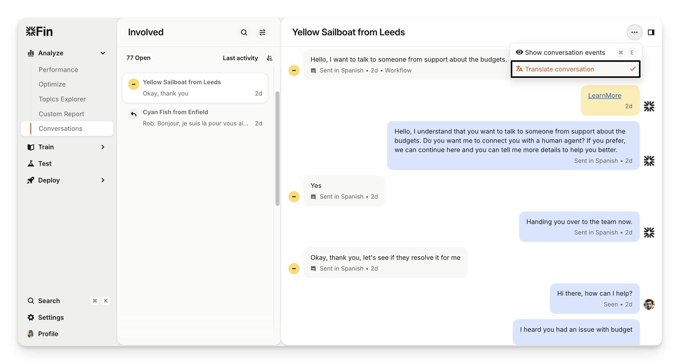Open the Last activity sort dropdown
This screenshot has height=364, width=680.
point(240,58)
